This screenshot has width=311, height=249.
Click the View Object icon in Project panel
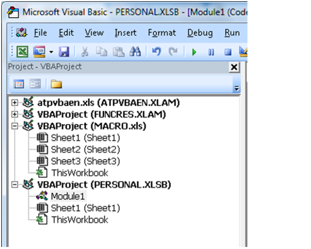tap(35, 84)
